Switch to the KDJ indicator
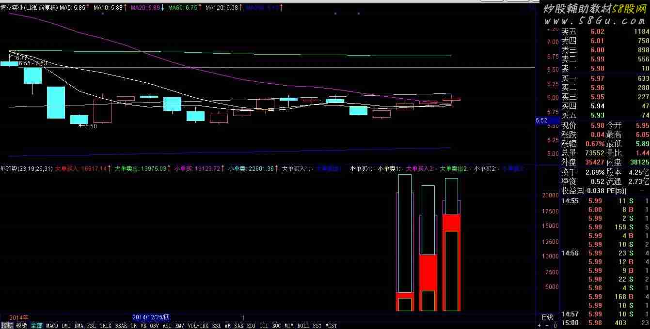The width and height of the screenshot is (650, 329). [x=252, y=326]
